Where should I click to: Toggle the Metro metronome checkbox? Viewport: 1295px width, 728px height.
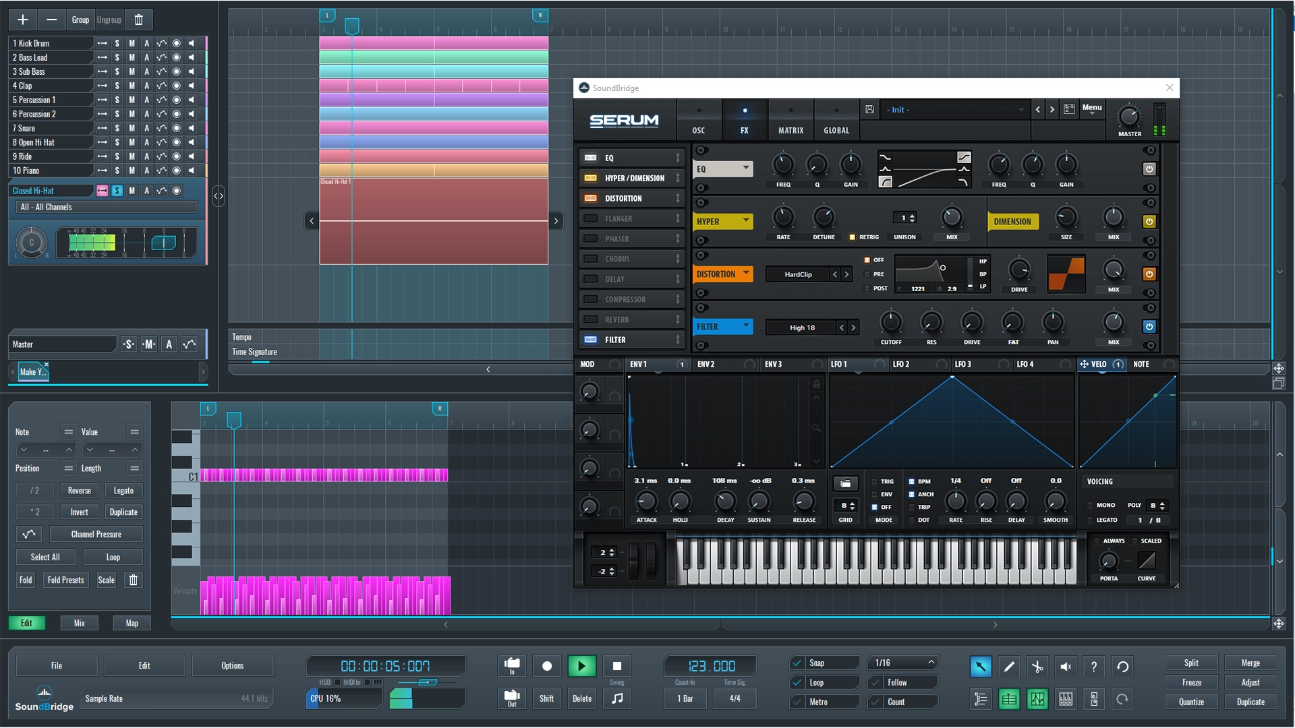(x=798, y=702)
